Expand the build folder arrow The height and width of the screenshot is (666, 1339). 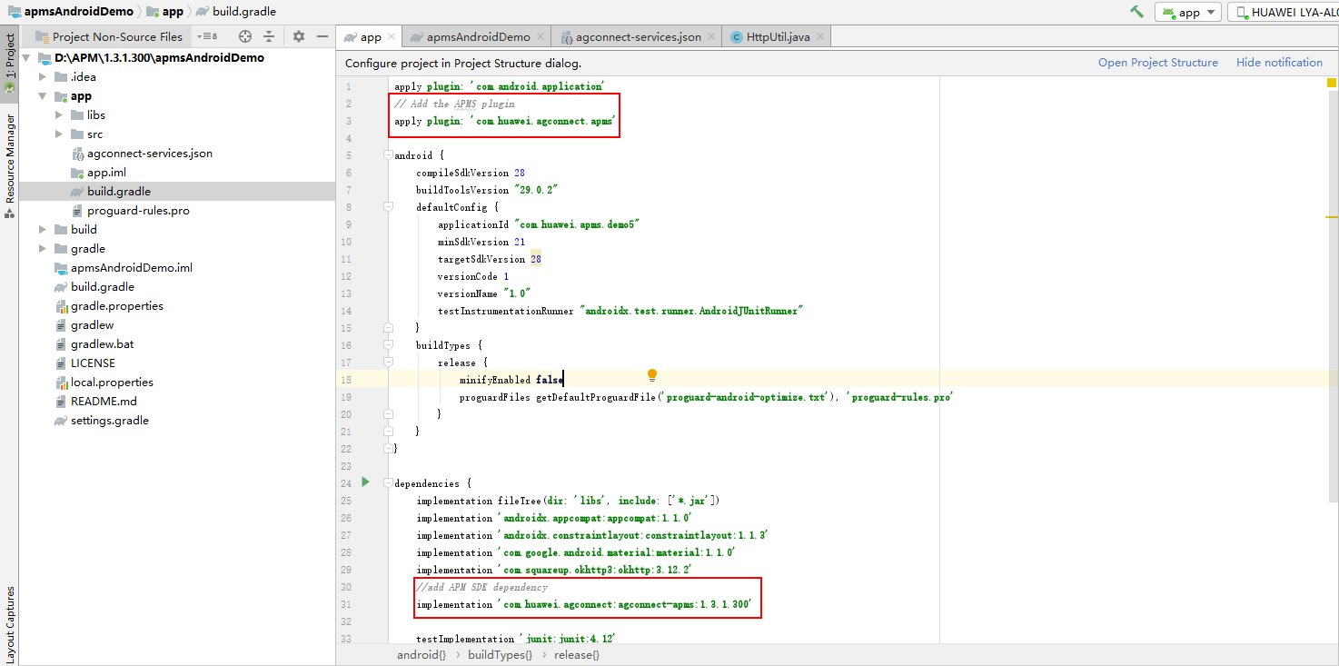tap(42, 229)
